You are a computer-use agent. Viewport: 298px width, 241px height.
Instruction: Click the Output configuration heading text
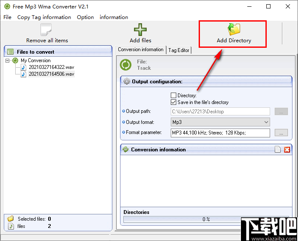157,82
